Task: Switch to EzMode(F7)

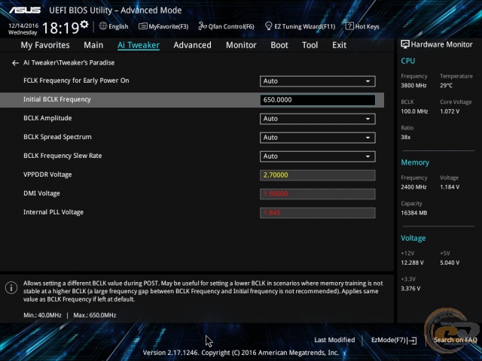Action: [394, 340]
